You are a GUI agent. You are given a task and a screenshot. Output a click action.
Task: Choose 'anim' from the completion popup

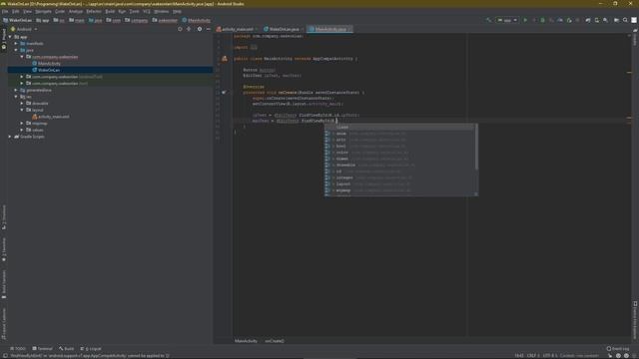pyautogui.click(x=399, y=134)
